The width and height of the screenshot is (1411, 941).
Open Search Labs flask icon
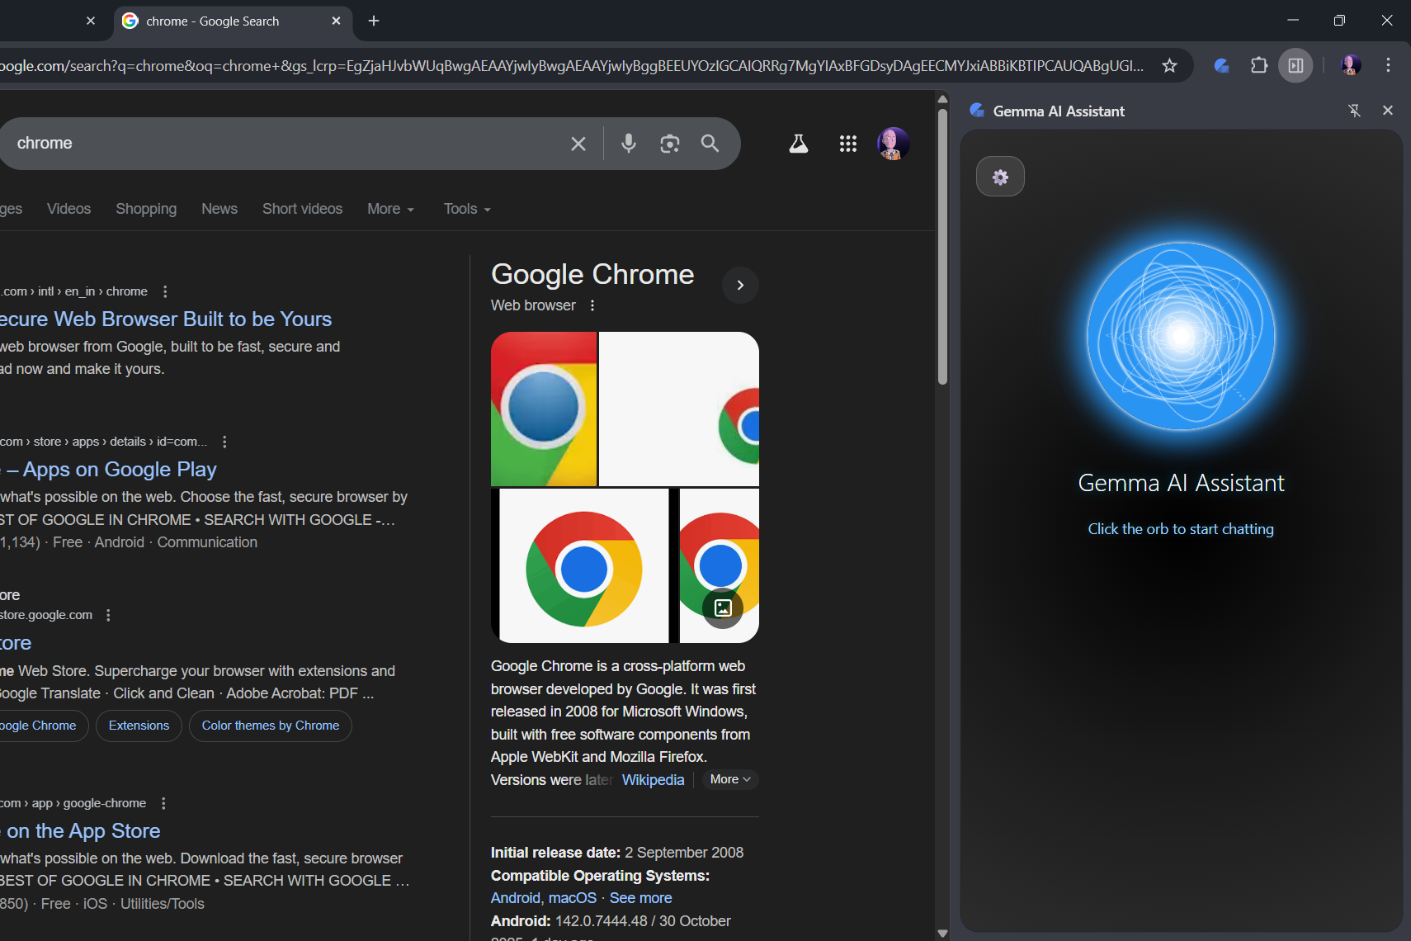pyautogui.click(x=799, y=144)
